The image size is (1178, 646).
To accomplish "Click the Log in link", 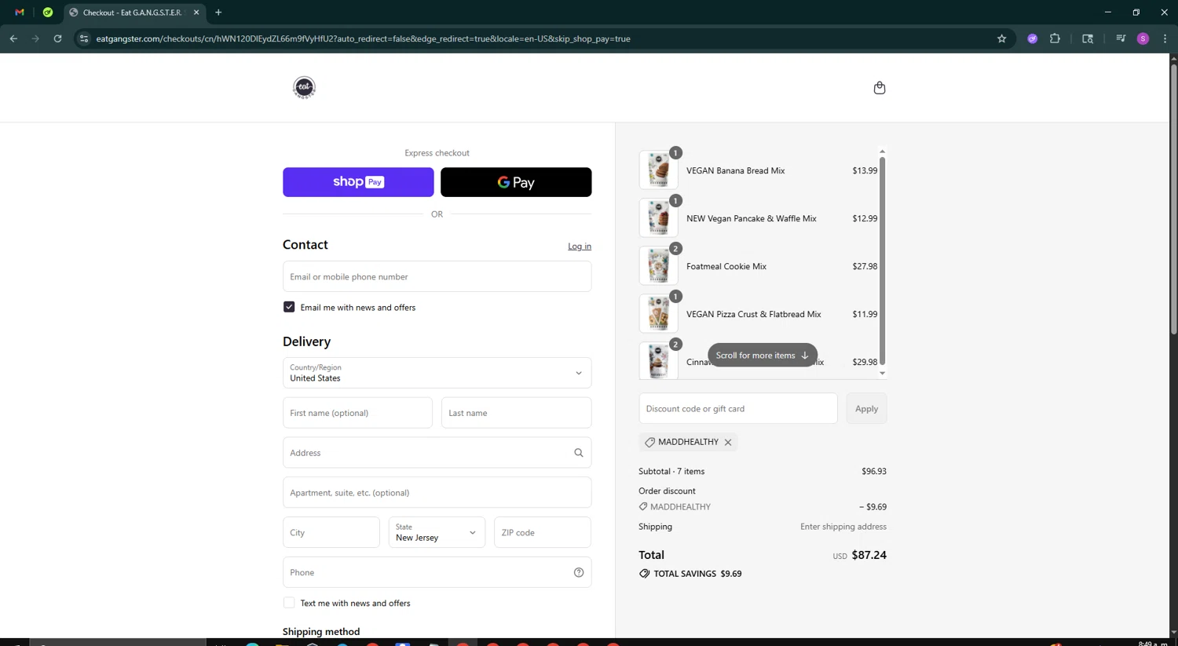I will [580, 246].
